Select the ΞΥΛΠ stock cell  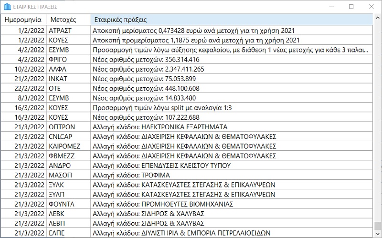[68, 195]
